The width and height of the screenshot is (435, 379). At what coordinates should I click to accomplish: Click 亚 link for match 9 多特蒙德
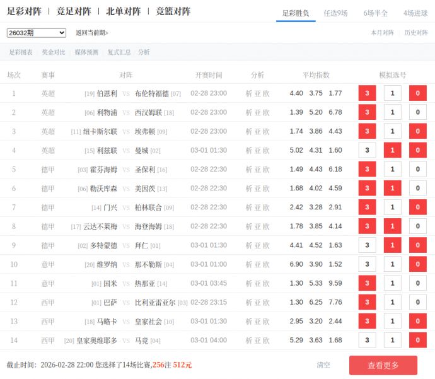point(258,245)
